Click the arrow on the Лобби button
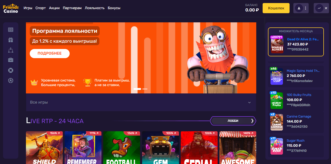Screen dimensions: 331x164 [x=252, y=121]
